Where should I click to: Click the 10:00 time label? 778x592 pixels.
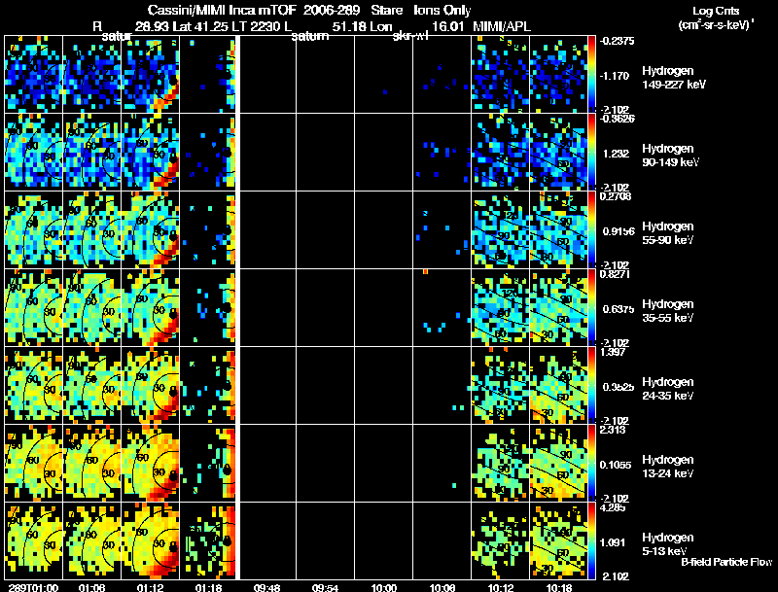383,587
